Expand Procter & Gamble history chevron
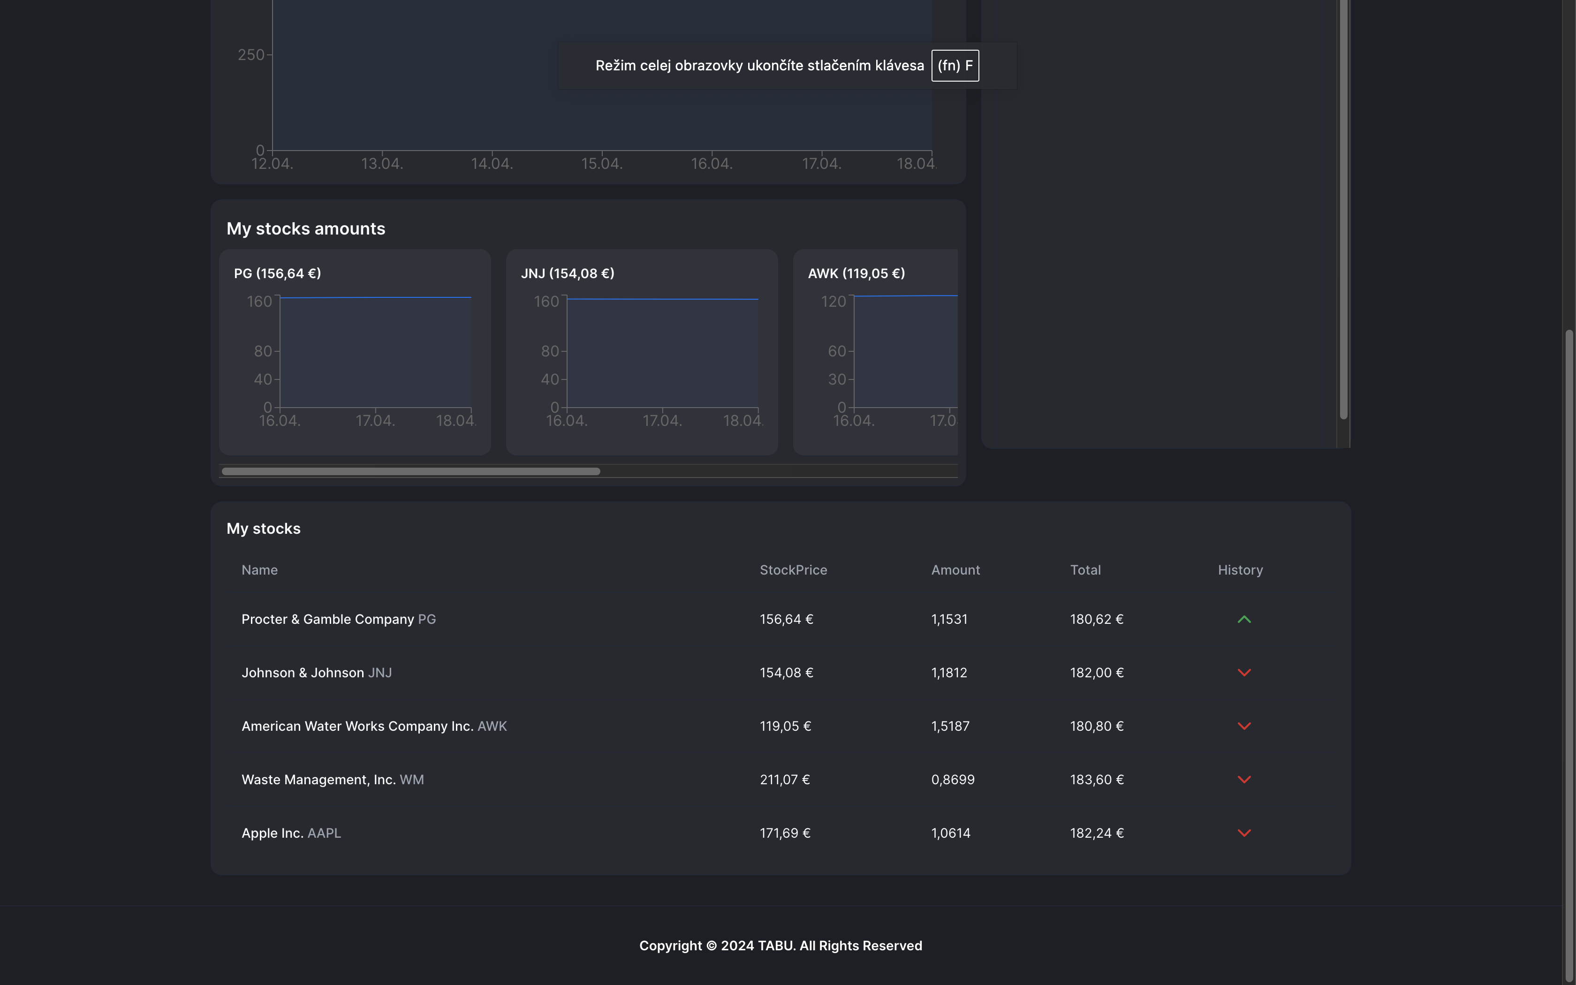The height and width of the screenshot is (985, 1576). (x=1243, y=620)
